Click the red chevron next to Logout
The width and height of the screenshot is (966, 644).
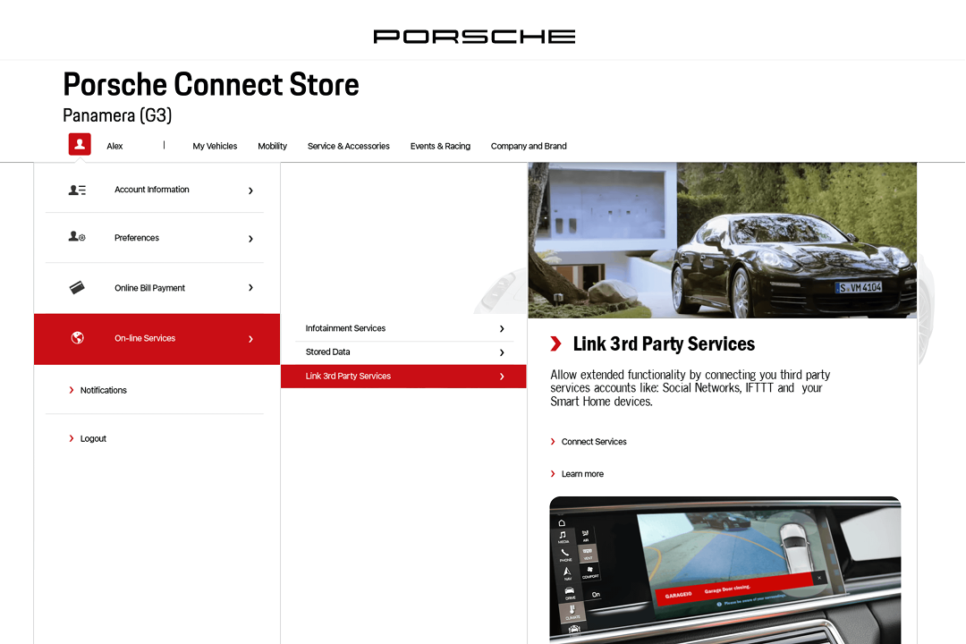click(72, 439)
